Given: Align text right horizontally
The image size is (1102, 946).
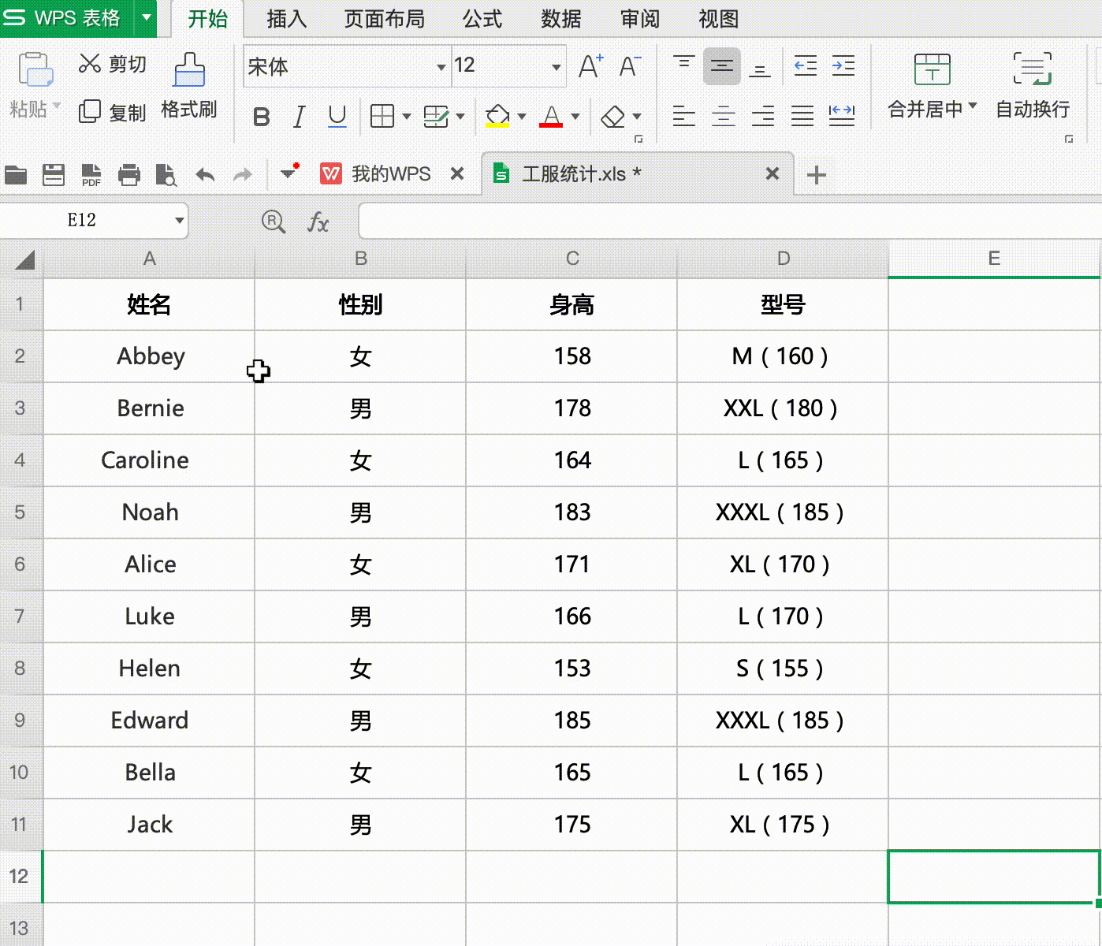Looking at the screenshot, I should pos(762,116).
